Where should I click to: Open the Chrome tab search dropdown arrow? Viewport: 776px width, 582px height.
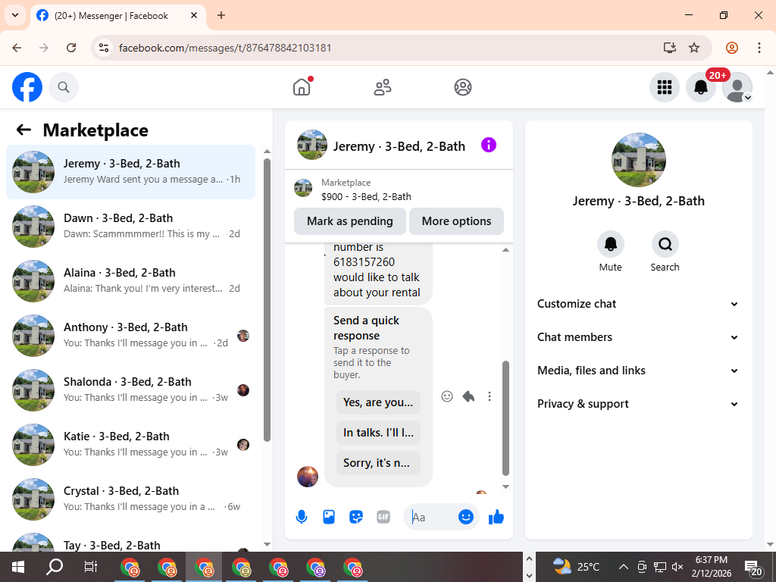coord(15,15)
